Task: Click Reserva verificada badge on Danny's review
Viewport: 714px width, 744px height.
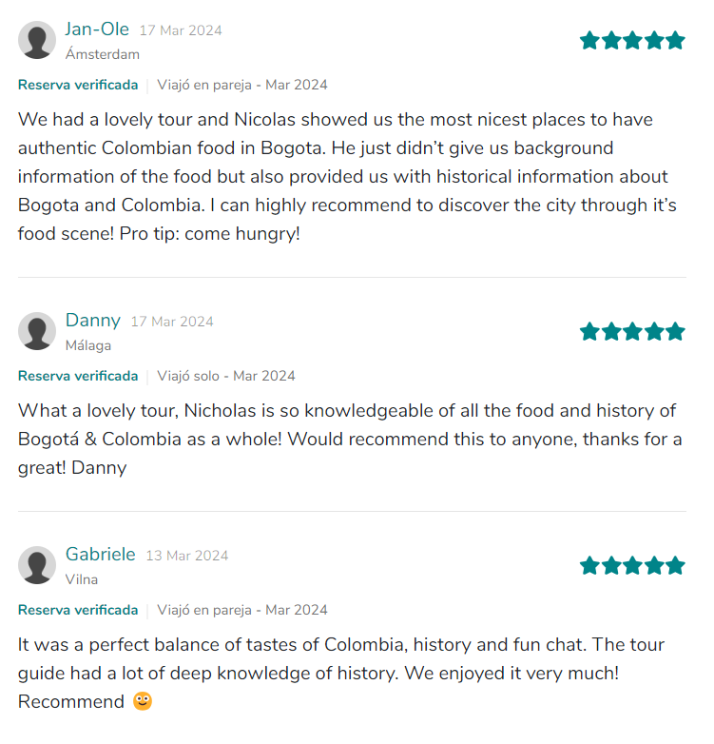Action: coord(78,376)
